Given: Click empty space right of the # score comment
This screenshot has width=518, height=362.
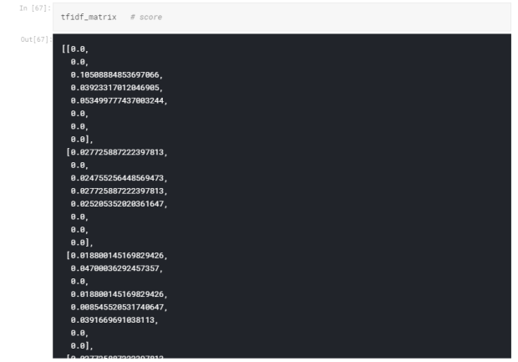Looking at the screenshot, I should [x=334, y=17].
